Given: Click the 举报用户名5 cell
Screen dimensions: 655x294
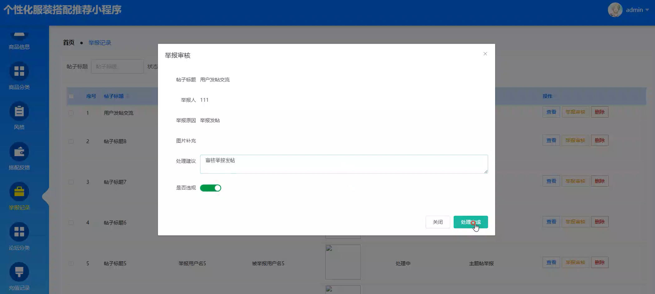Looking at the screenshot, I should tap(192, 263).
